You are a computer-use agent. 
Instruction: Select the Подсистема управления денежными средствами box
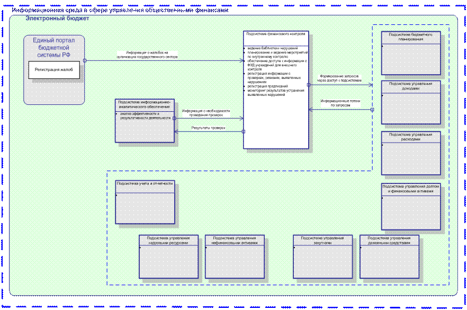point(389,256)
